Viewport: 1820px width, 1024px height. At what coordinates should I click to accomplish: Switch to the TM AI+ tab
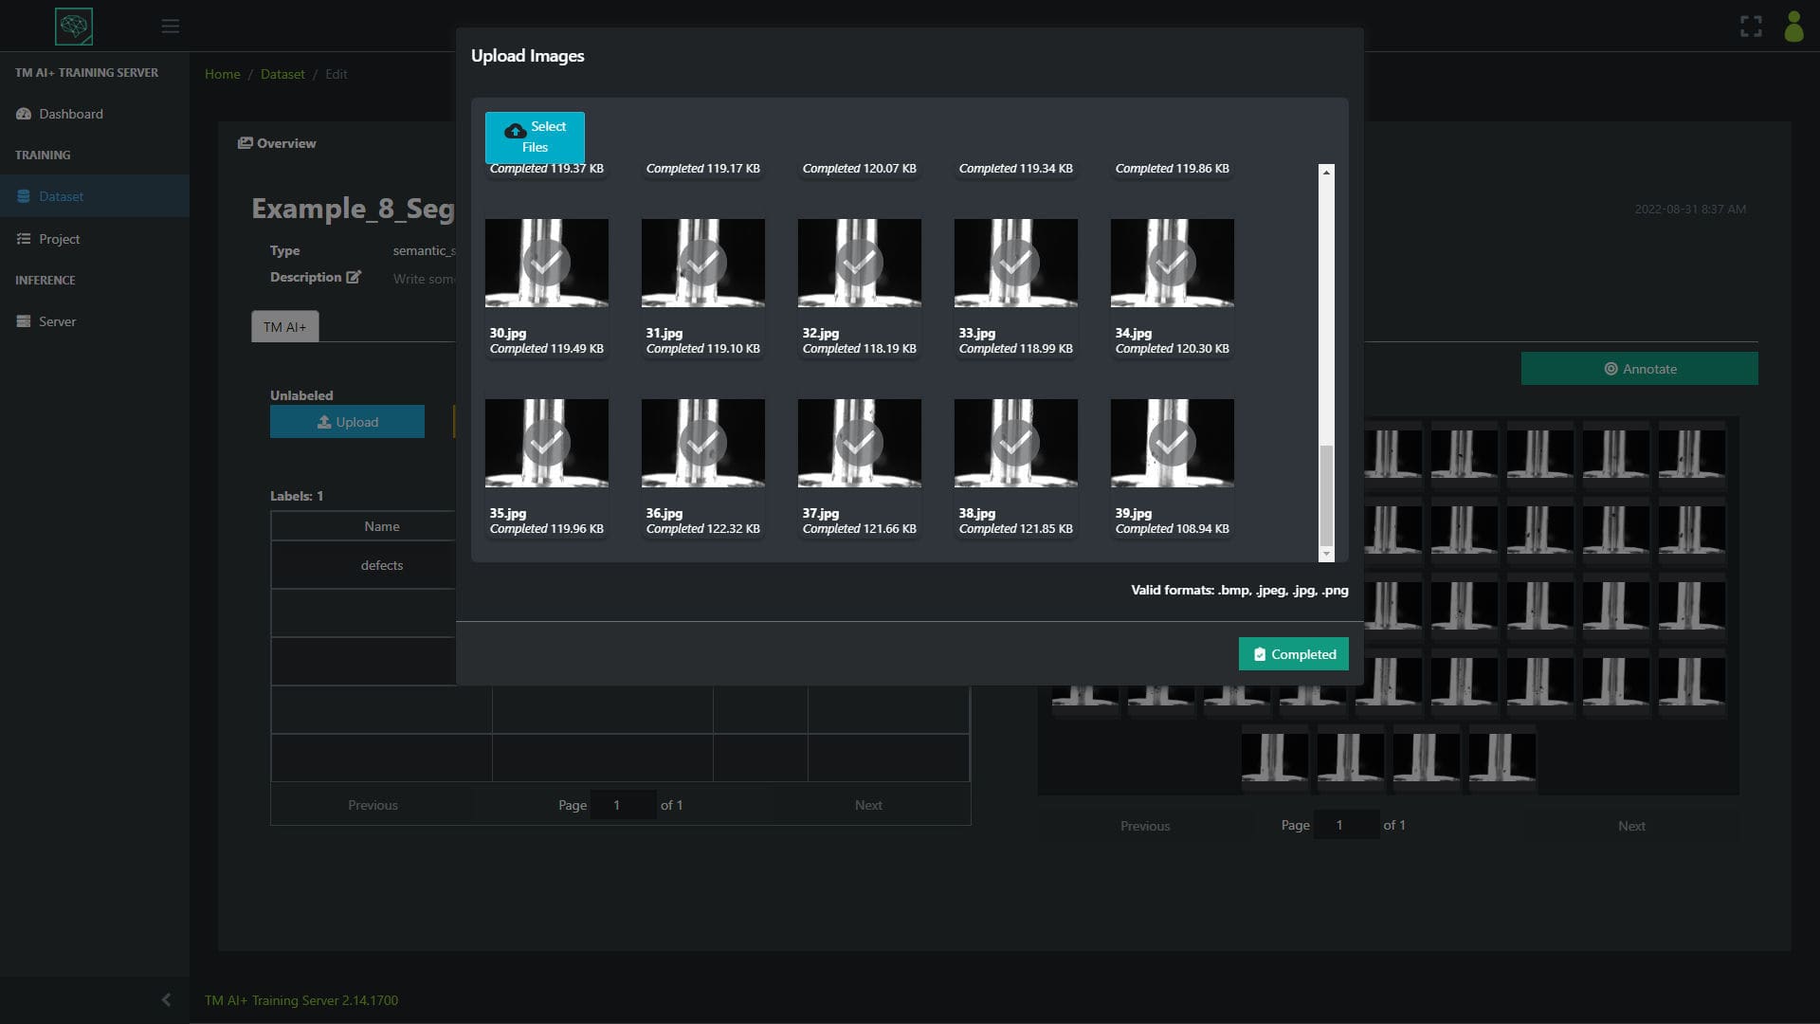284,326
